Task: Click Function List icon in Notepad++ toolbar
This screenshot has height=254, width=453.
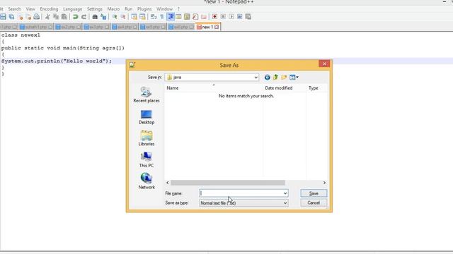Action: 195,17
